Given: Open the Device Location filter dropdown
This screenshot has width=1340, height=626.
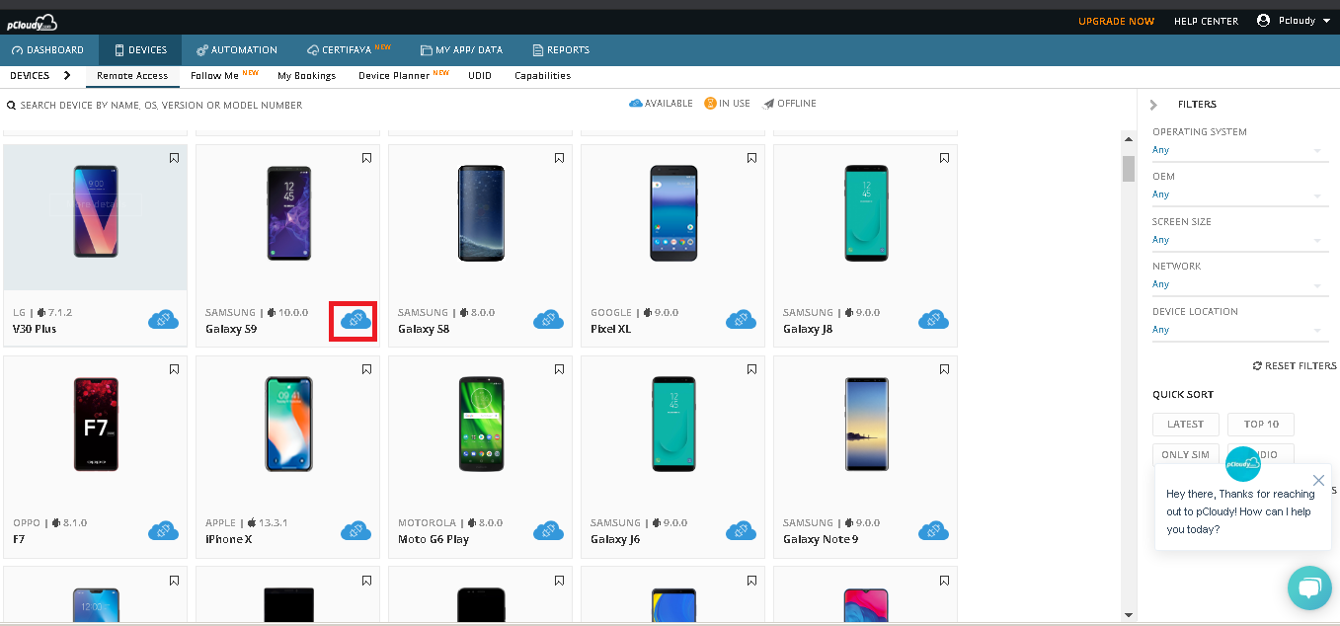Looking at the screenshot, I should click(1240, 330).
